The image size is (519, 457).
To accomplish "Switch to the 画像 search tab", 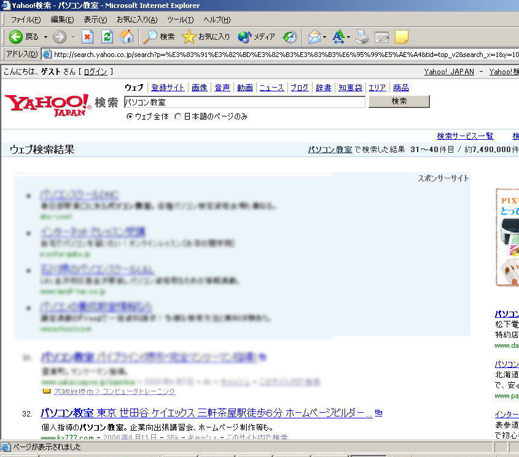I will [x=199, y=87].
